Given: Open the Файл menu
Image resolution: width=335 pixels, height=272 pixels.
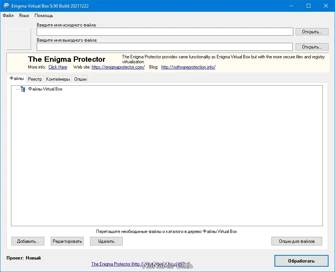Looking at the screenshot, I should pos(8,16).
